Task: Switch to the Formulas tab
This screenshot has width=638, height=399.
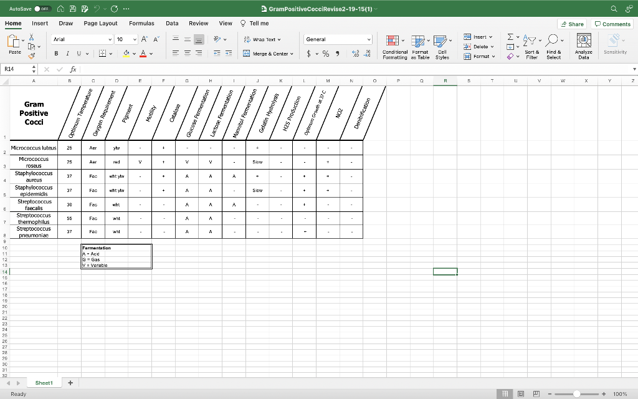Action: pos(141,23)
